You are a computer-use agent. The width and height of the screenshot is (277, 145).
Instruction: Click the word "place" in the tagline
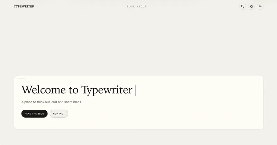[x=29, y=102]
